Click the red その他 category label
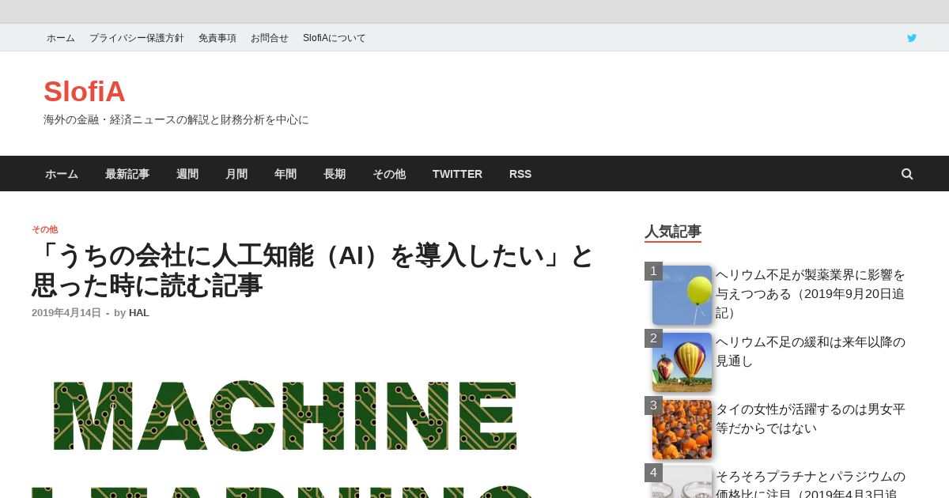The height and width of the screenshot is (498, 949). click(44, 229)
